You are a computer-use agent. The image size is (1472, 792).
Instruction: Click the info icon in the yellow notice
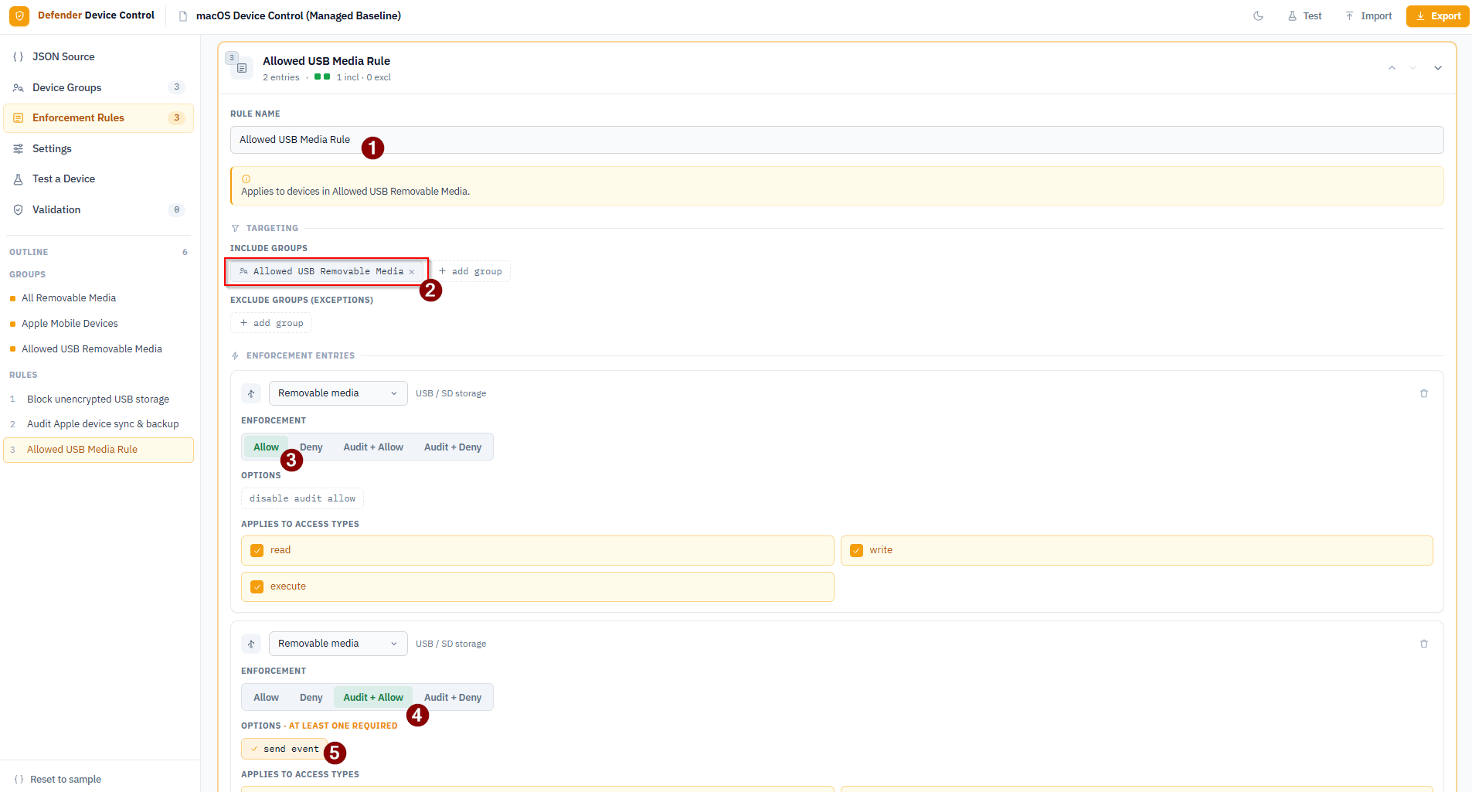pyautogui.click(x=246, y=178)
